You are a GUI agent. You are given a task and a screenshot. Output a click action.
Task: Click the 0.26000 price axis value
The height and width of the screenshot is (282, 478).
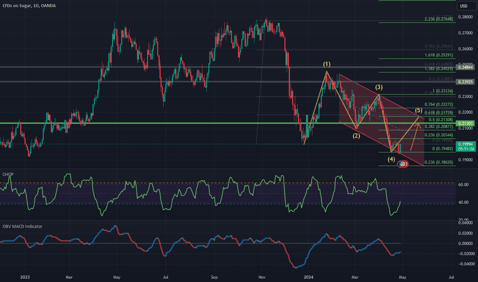466,49
